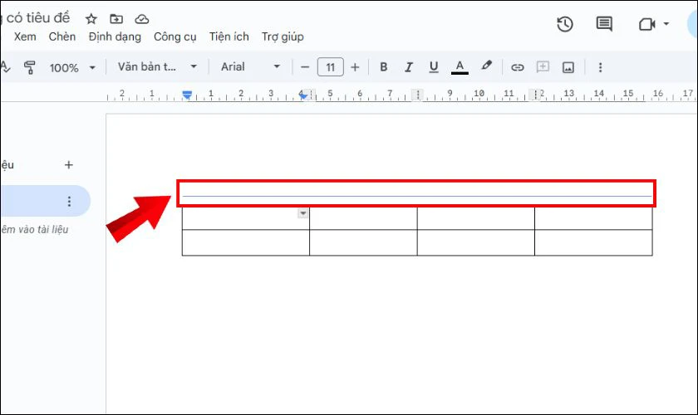
Task: Expand the meeting options dropdown arrow
Action: click(x=666, y=23)
